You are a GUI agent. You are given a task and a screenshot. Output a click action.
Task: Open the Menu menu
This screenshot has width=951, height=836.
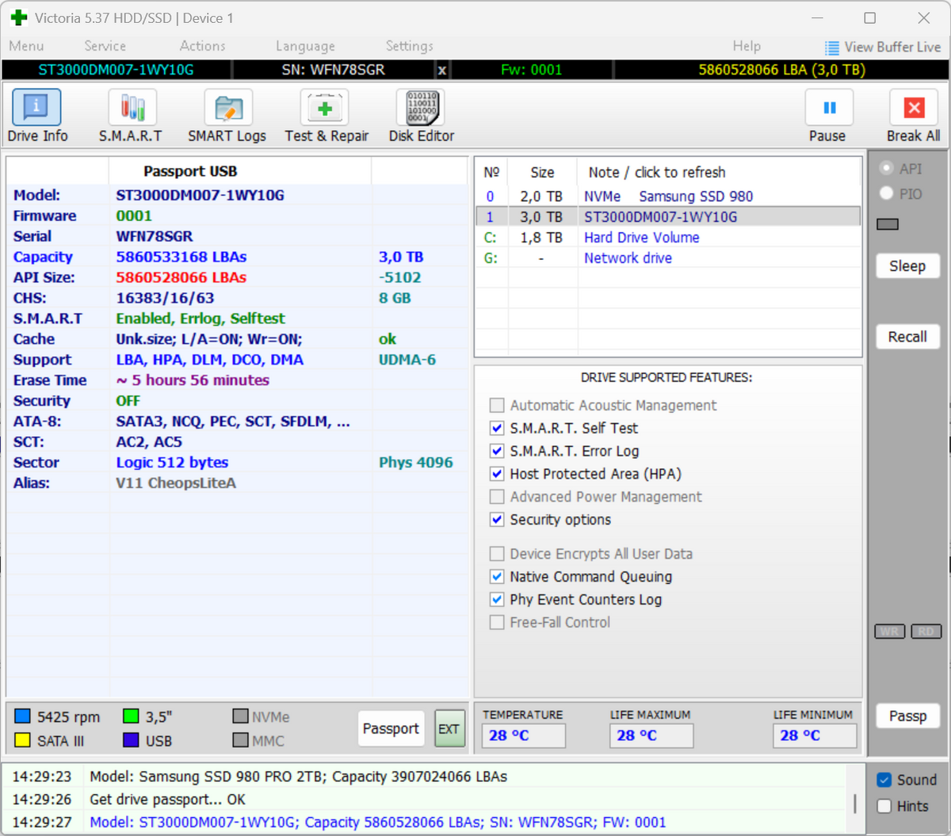point(26,46)
